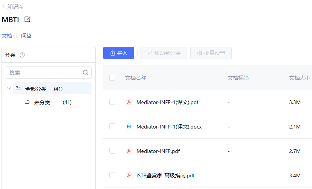
Task: Check the box for Mediator-INFP-1(译文).pdf
Action: [x=112, y=102]
